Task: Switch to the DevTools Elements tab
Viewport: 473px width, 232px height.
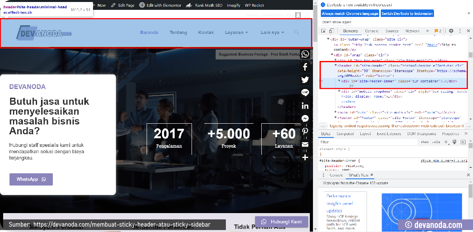Action: (x=350, y=31)
